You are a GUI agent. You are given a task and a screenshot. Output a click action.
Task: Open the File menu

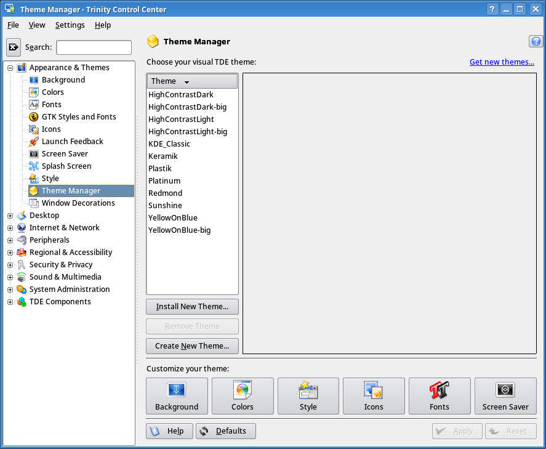tap(13, 25)
